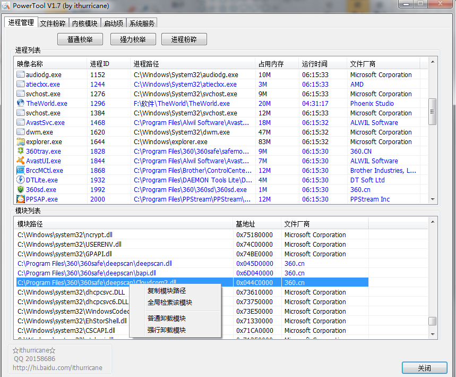Sort module list by 模块路径 column

tap(124, 224)
